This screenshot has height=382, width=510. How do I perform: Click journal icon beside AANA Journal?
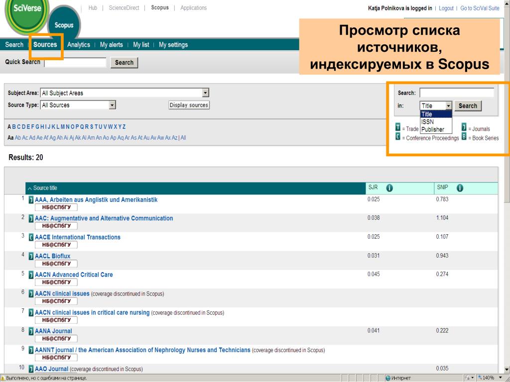[31, 331]
